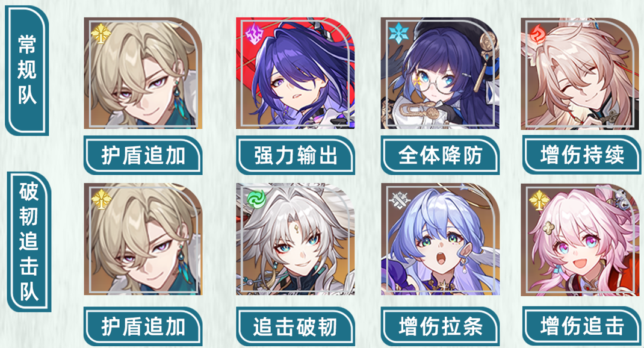Viewport: 644px width, 348px height.
Task: Click Imaginary element icon on pink-haired March 7th portrait
Action: pyautogui.click(x=539, y=200)
